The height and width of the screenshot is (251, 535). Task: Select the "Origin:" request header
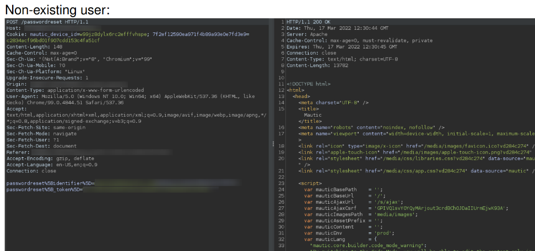[x=17, y=84]
